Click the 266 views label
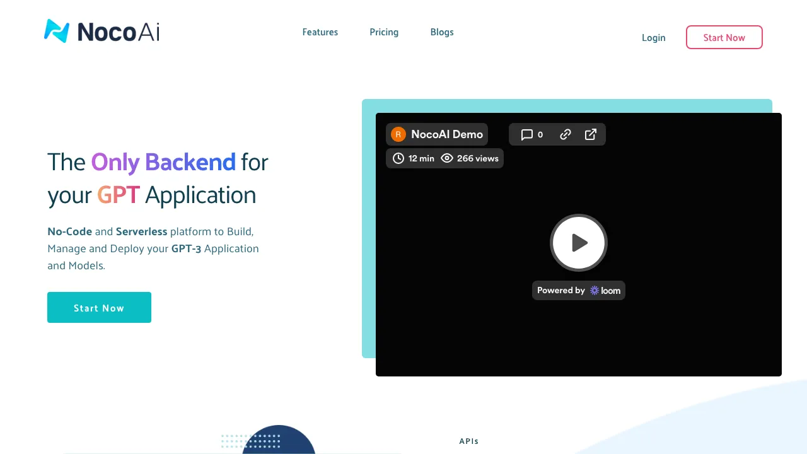This screenshot has width=807, height=454. pyautogui.click(x=478, y=158)
